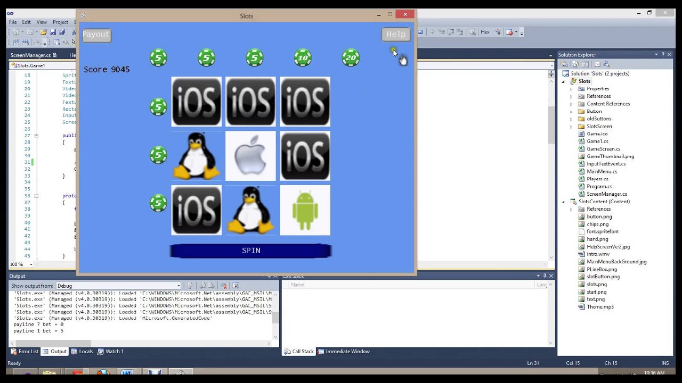The width and height of the screenshot is (682, 383).
Task: Expand the SlotsScreen folder
Action: pyautogui.click(x=571, y=127)
